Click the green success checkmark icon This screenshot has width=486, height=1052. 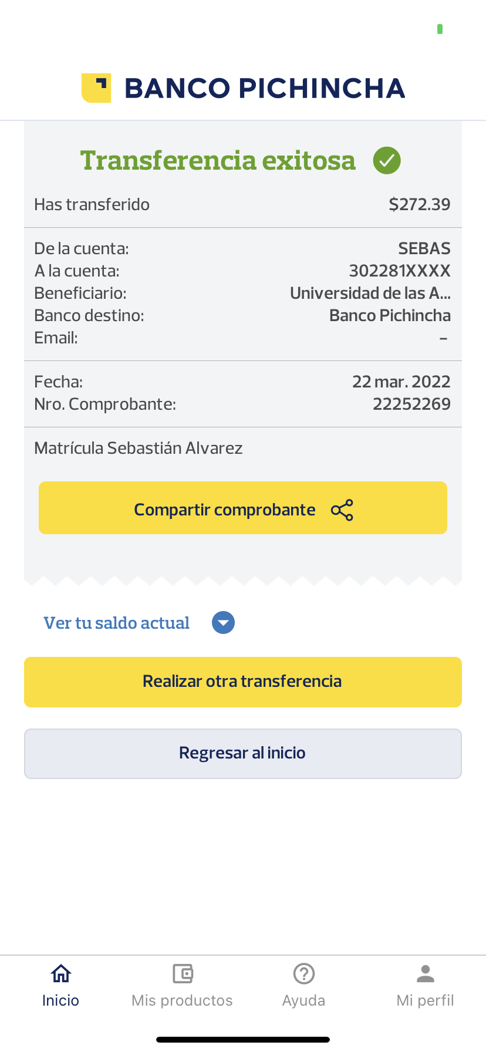[387, 160]
